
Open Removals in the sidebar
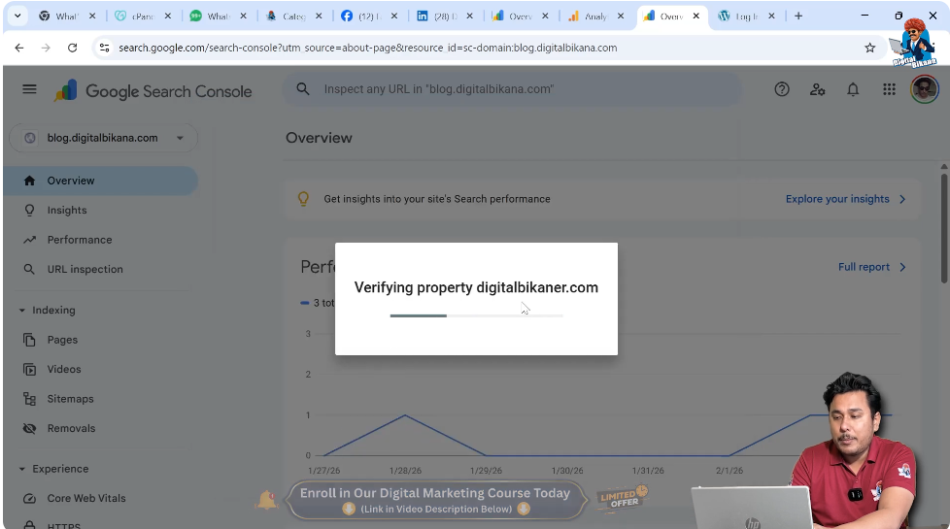pyautogui.click(x=101, y=428)
